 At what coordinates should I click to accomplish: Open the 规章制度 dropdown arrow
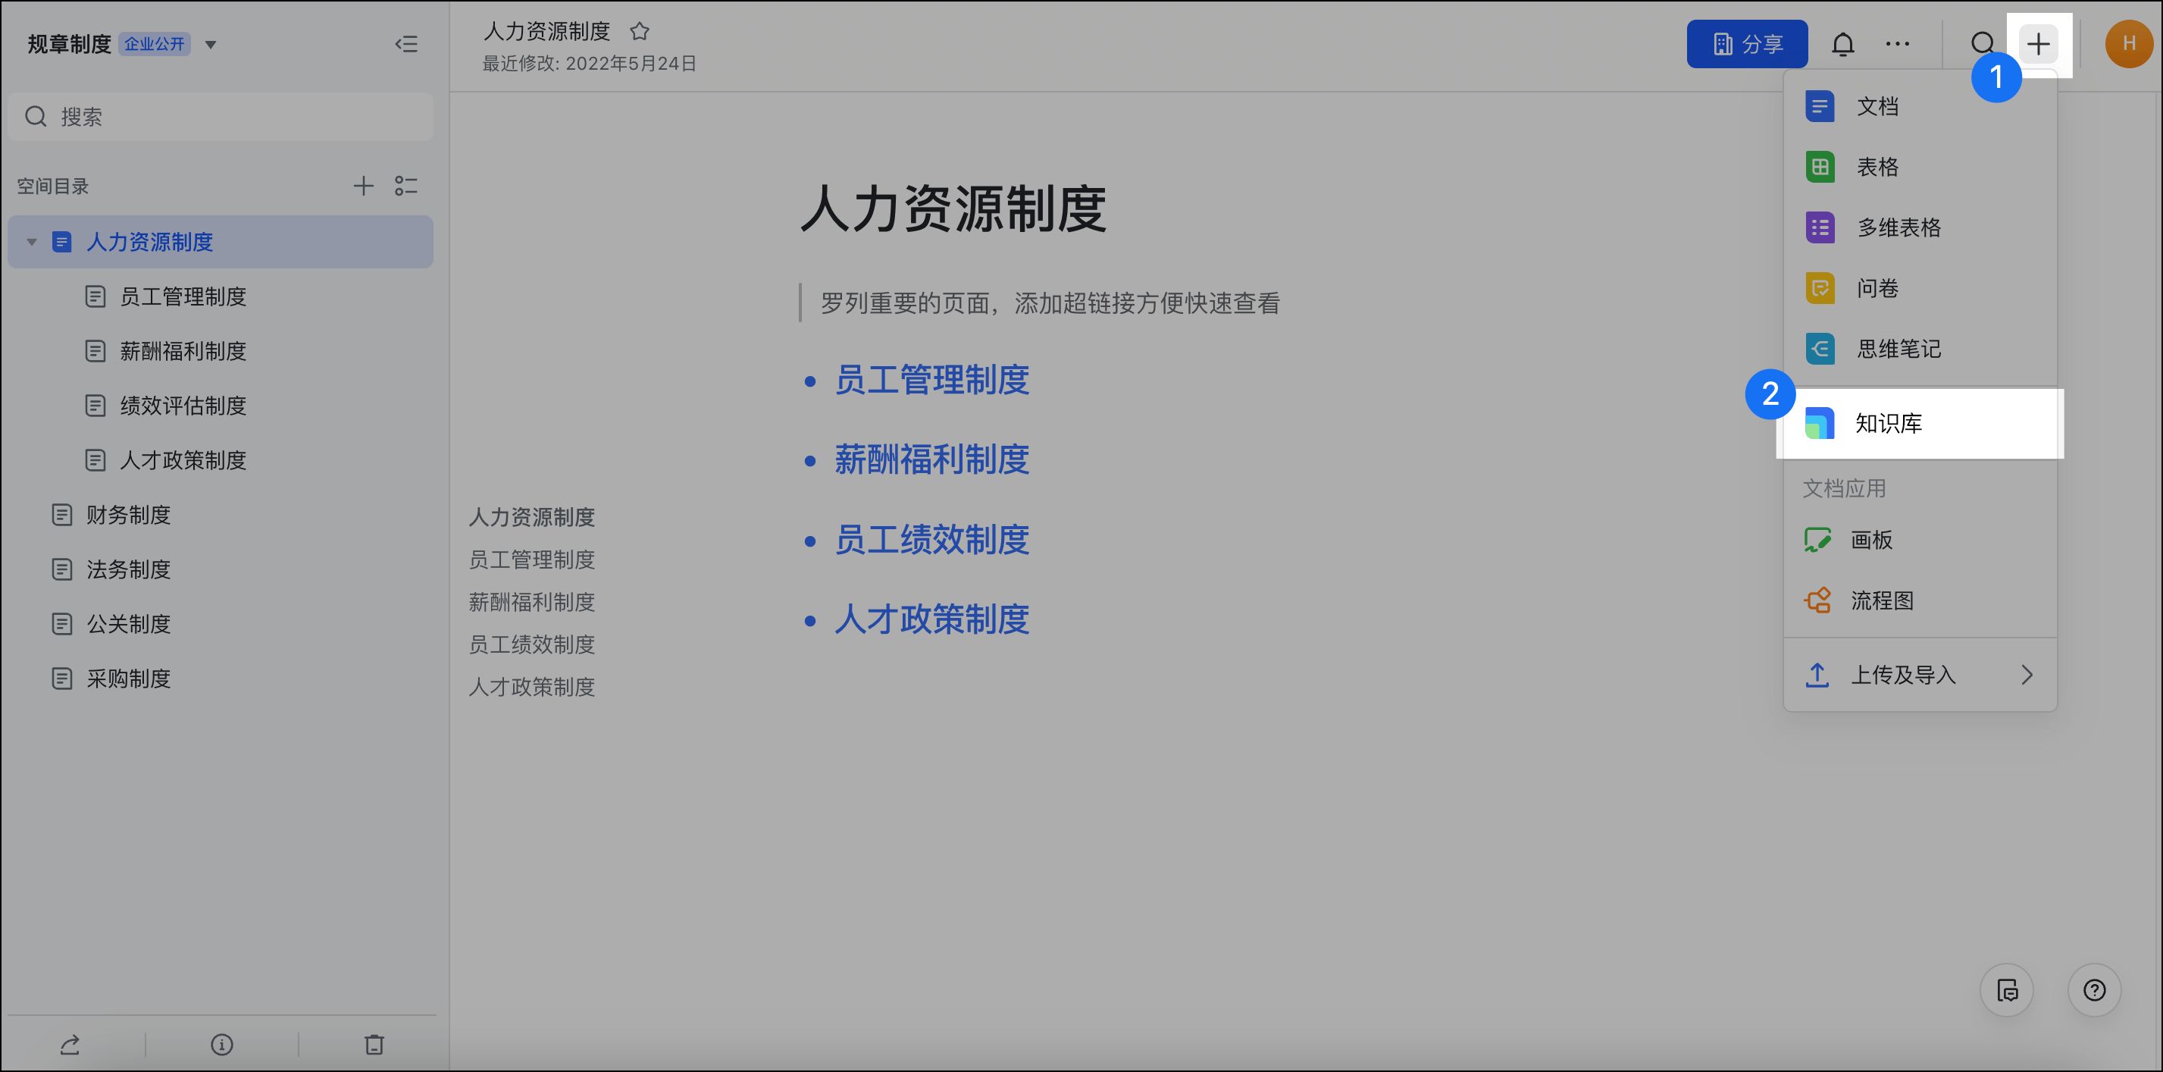211,45
